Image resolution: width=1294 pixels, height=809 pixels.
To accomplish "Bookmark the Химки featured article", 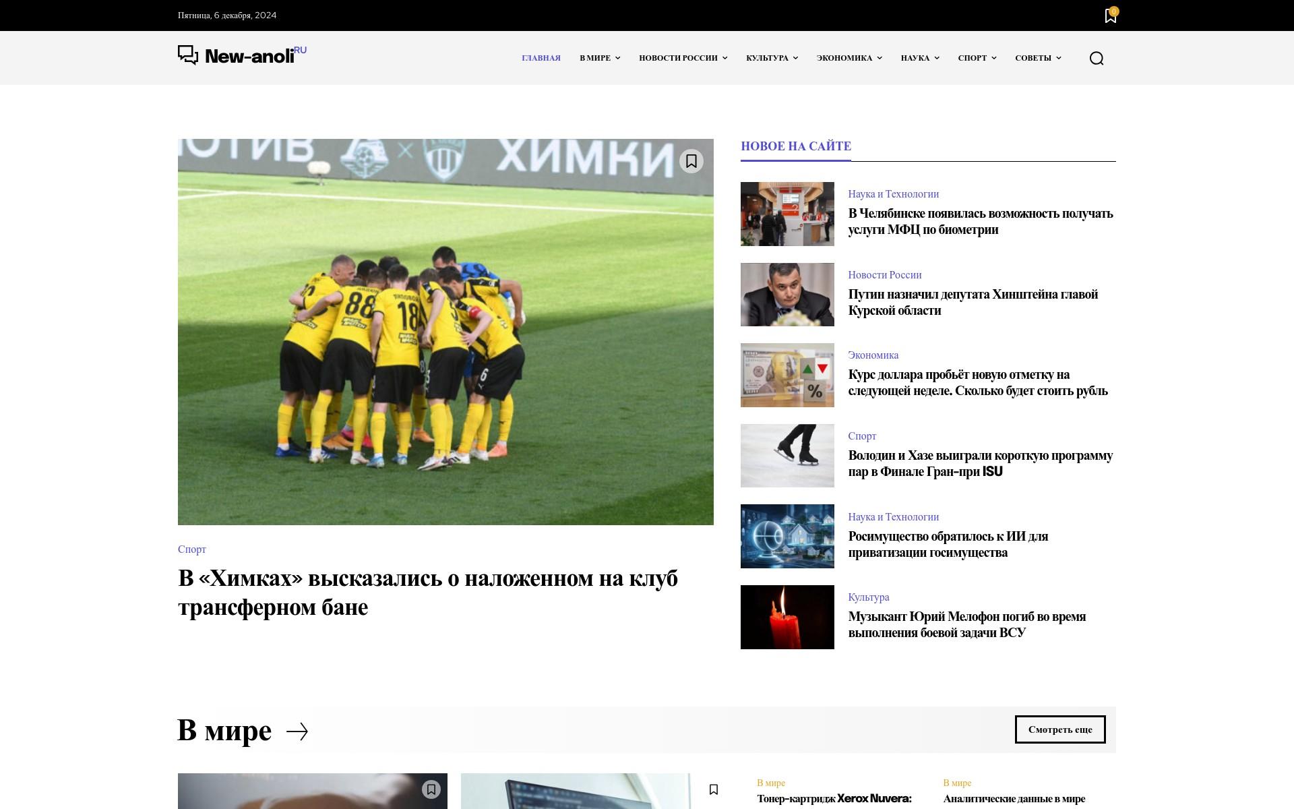I will point(691,161).
